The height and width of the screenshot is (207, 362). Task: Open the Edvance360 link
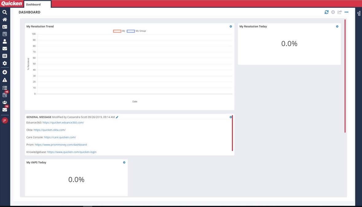pos(63,123)
